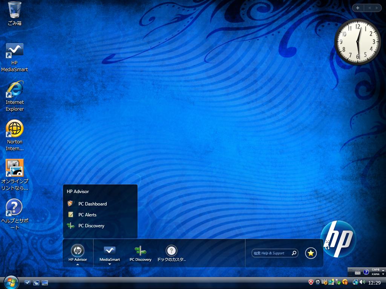Click the yellow globe alert tray icon
The height and width of the screenshot is (289, 386).
345,282
